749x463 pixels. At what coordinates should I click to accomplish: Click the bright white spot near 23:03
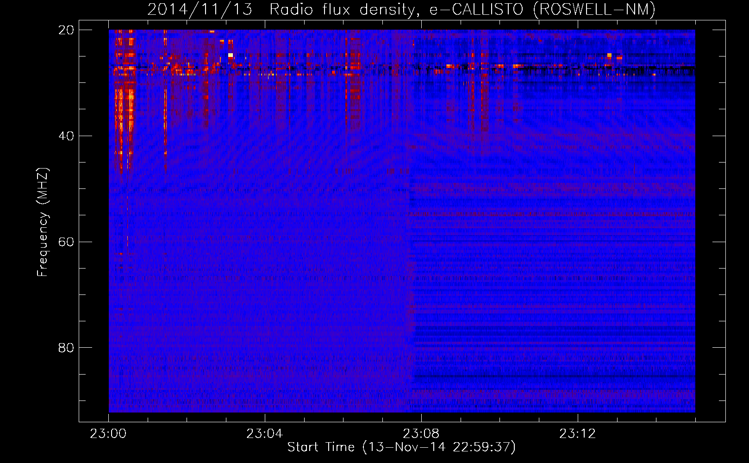pos(231,55)
